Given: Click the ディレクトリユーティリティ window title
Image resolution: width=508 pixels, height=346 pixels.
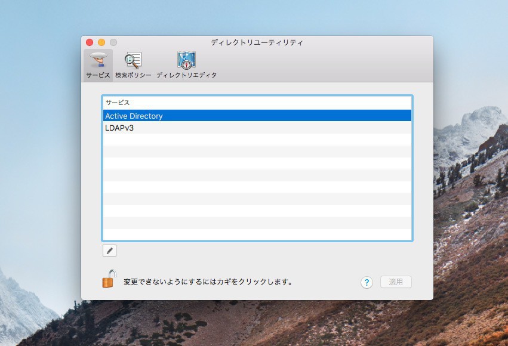Looking at the screenshot, I should [257, 42].
